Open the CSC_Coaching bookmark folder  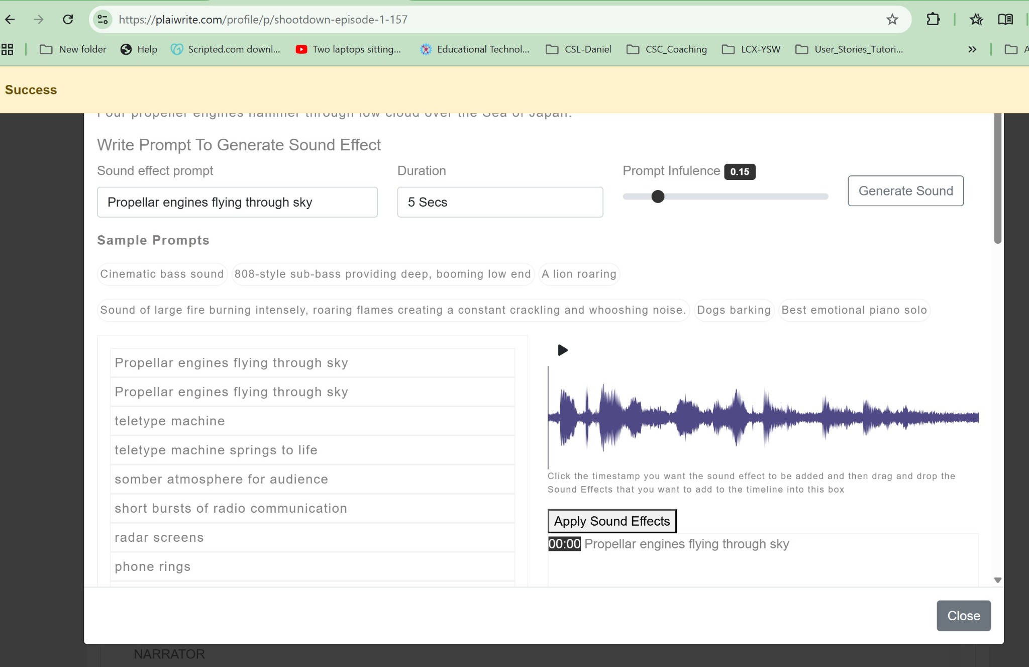coord(667,49)
